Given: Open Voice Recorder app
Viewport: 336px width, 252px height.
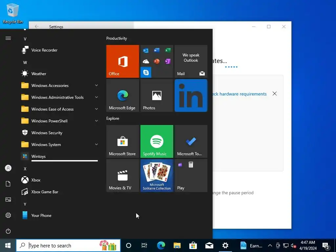Looking at the screenshot, I should click(60, 50).
